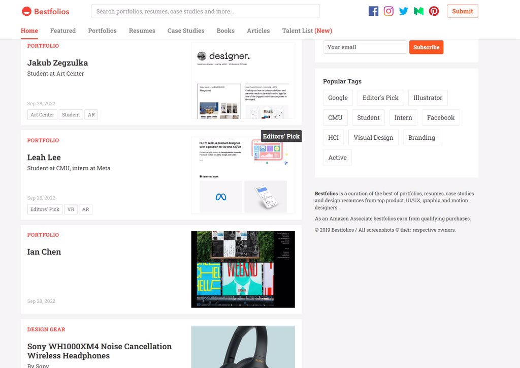
Task: Select the Google popular tag
Action: 338,98
